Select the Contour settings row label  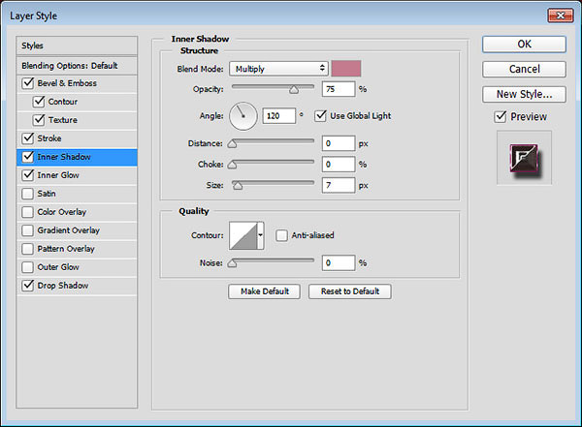[x=63, y=102]
